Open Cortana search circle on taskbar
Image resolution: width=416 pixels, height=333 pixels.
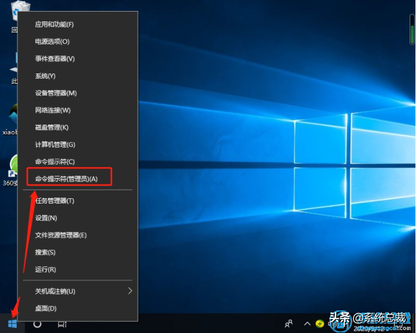click(x=38, y=324)
